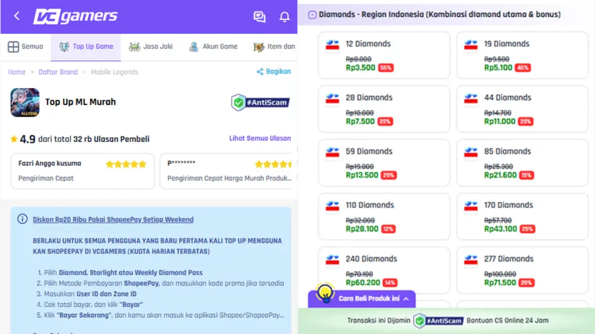Click the Daftar Brand breadcrumb link
Screen dimensions: 595x334
click(x=58, y=72)
